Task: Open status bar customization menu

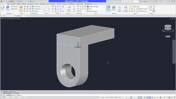Action: tap(174, 97)
